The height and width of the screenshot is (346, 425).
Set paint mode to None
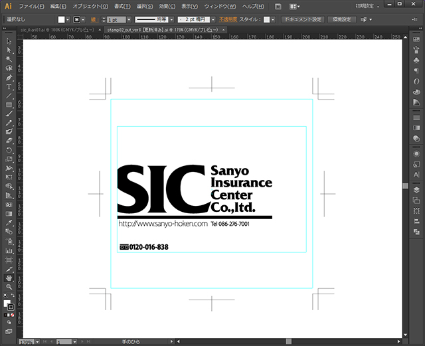click(x=13, y=315)
